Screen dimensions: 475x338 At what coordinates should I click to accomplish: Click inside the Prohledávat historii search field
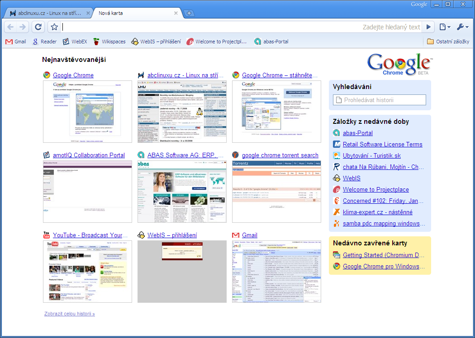[379, 100]
